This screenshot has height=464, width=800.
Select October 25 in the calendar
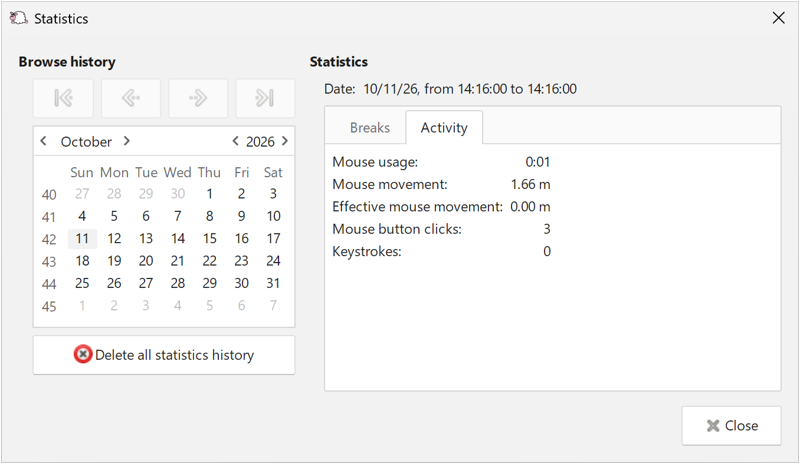tap(83, 284)
